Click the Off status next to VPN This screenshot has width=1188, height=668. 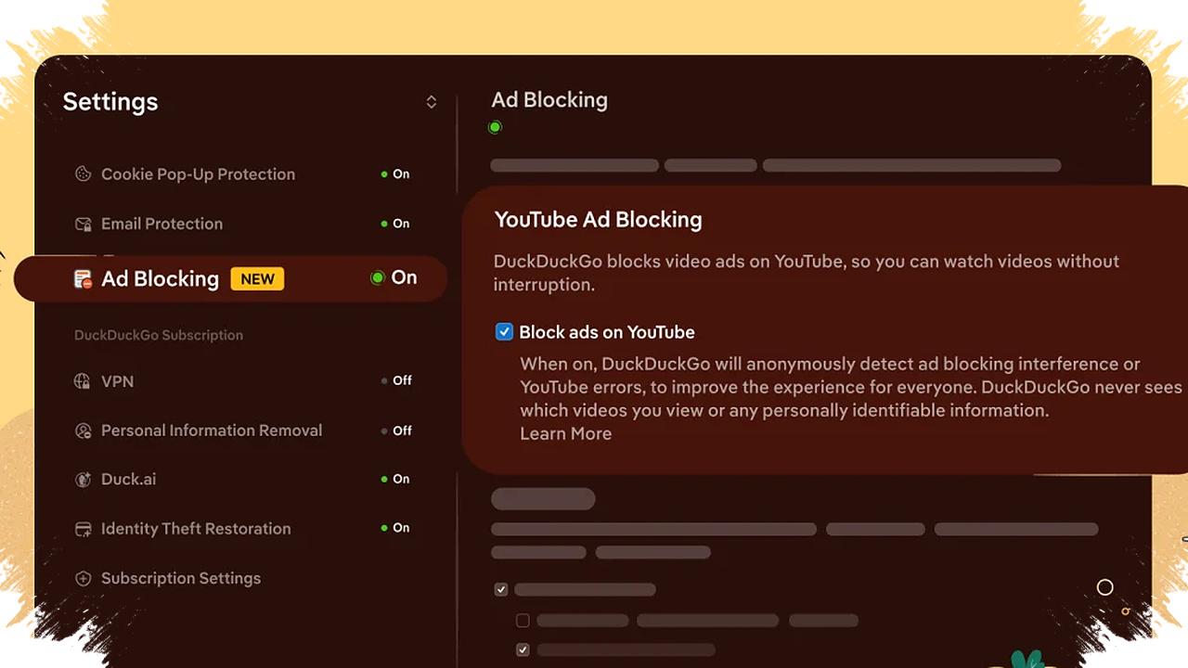coord(396,380)
